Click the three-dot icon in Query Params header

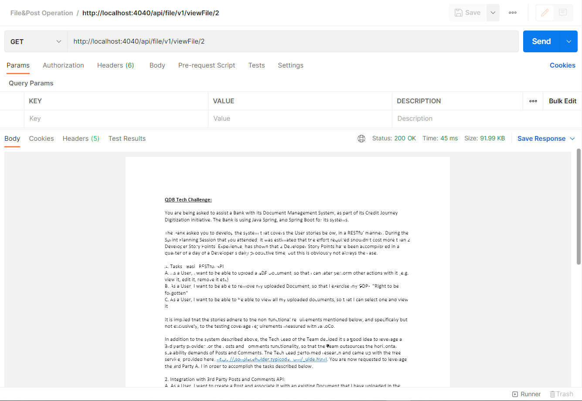tap(533, 101)
